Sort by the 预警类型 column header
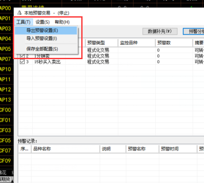 [x=102, y=43]
